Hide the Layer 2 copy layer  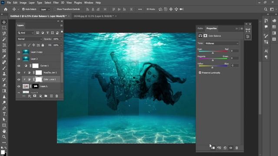19,52
